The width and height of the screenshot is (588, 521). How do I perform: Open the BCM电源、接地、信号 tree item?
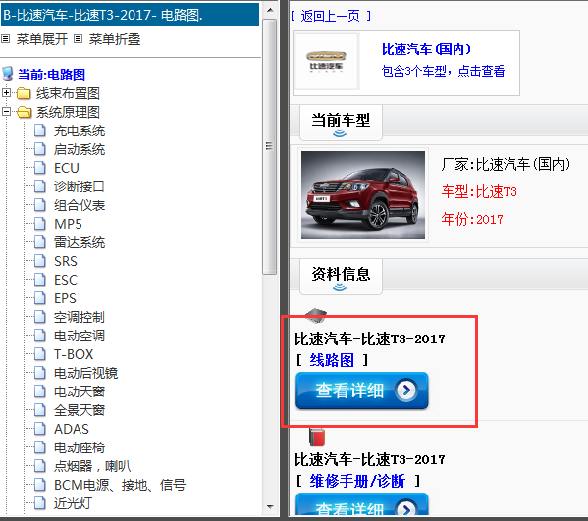coord(120,485)
